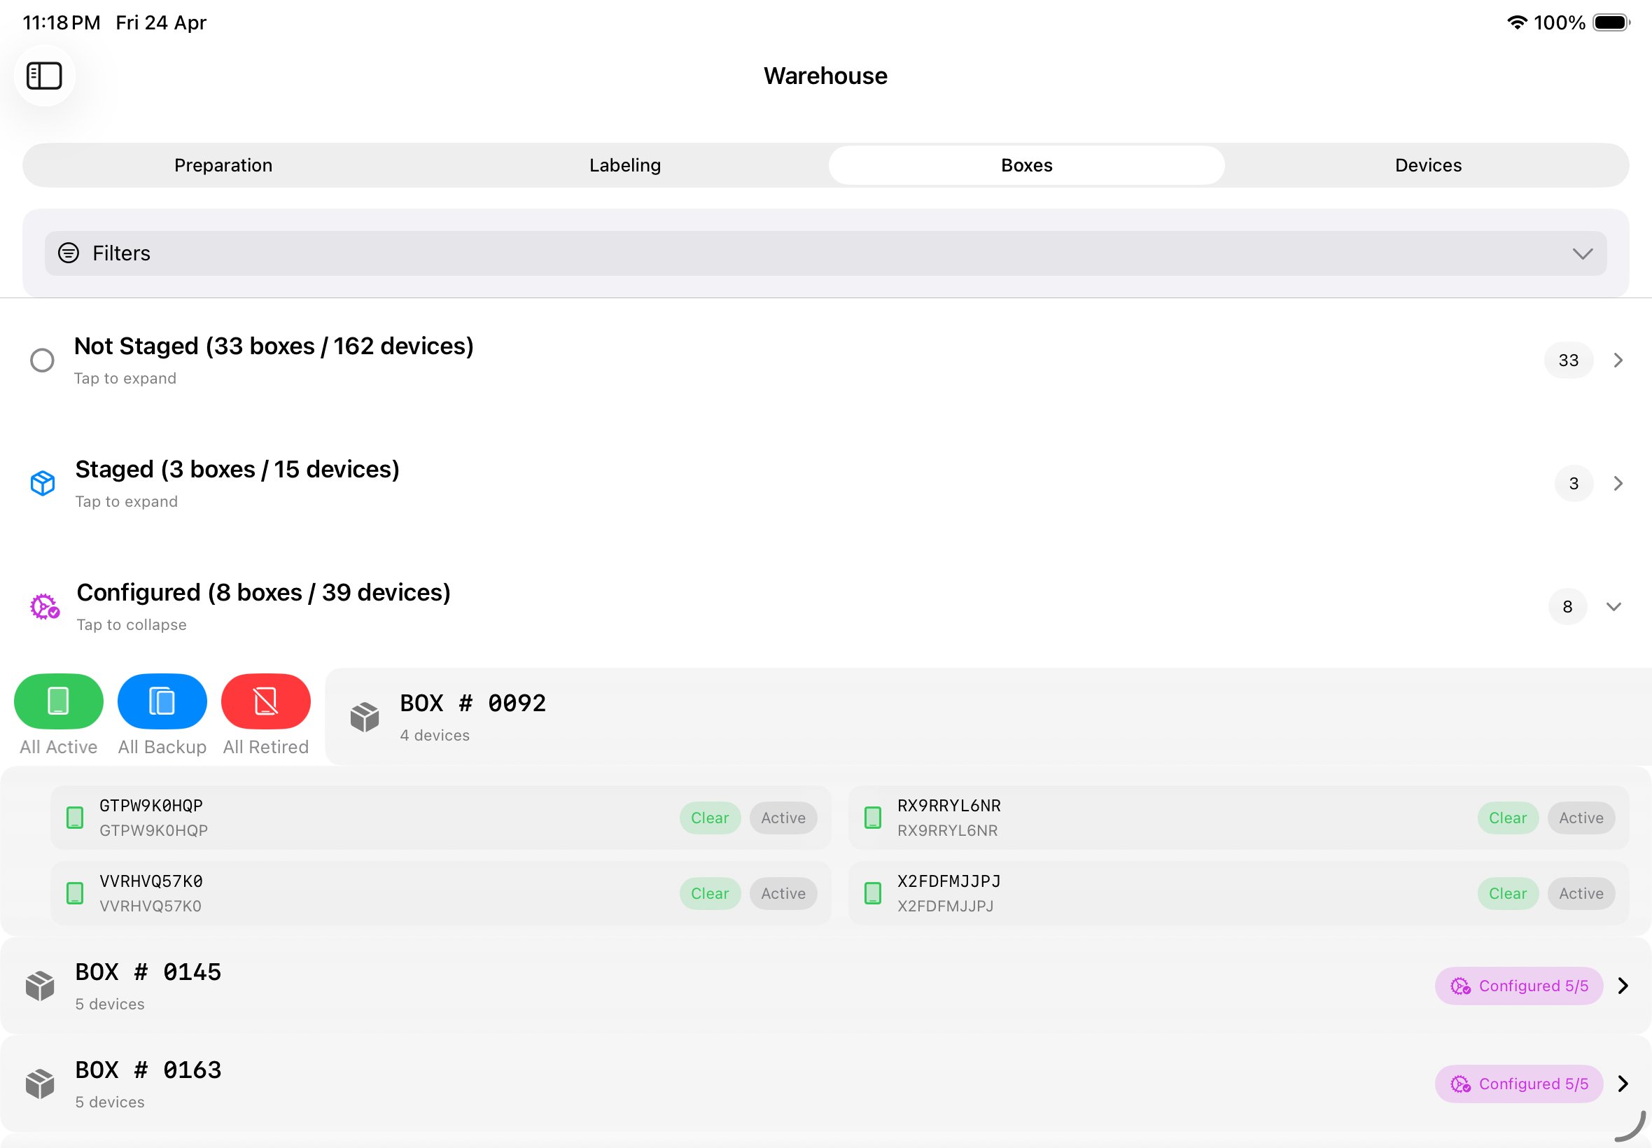The height and width of the screenshot is (1148, 1652).
Task: Click the Configured 5/5 badge on BOX # 0145
Action: click(1519, 986)
